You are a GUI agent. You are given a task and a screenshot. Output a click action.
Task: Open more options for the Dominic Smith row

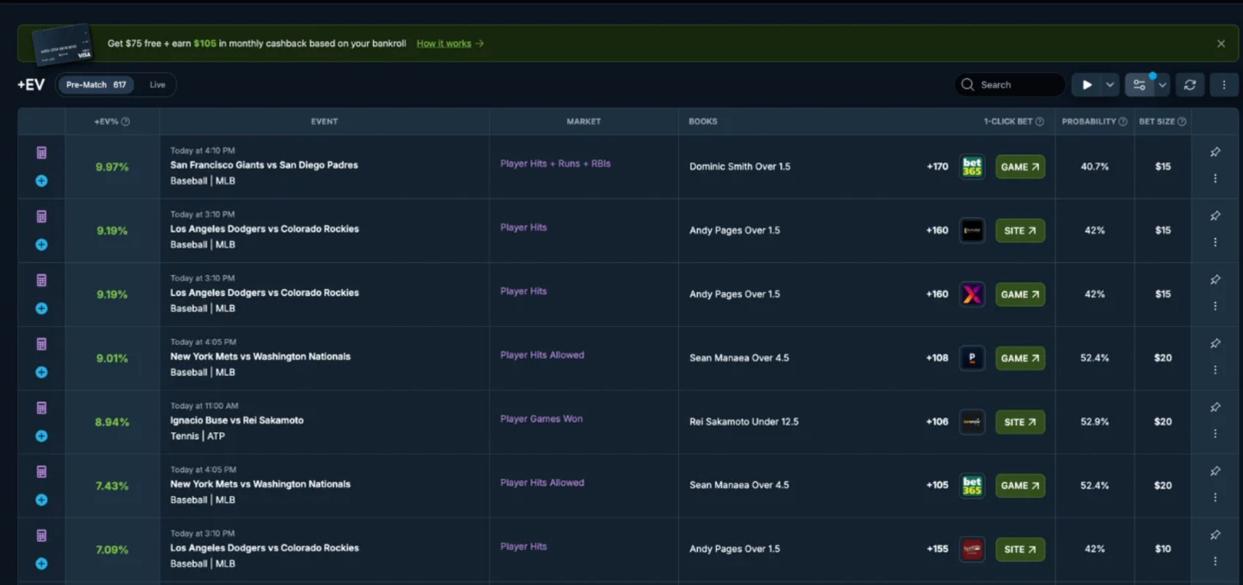[x=1215, y=179]
